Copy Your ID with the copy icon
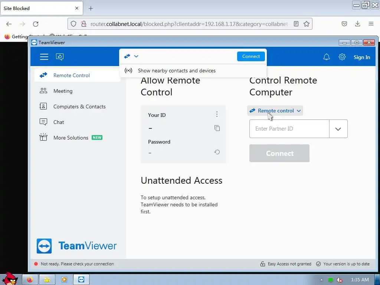 [217, 128]
